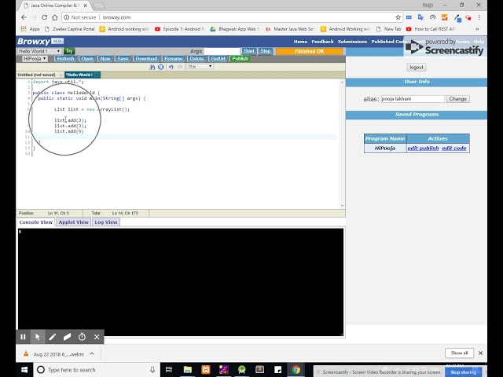
Task: Click the green Try button
Action: (x=69, y=51)
